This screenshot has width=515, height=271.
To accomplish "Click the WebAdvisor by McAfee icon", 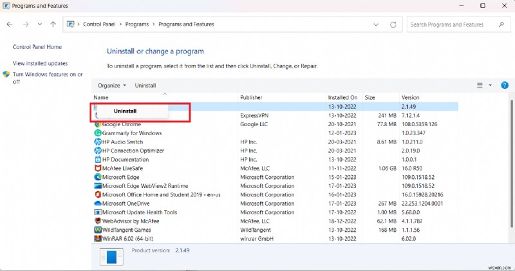I will 98,221.
